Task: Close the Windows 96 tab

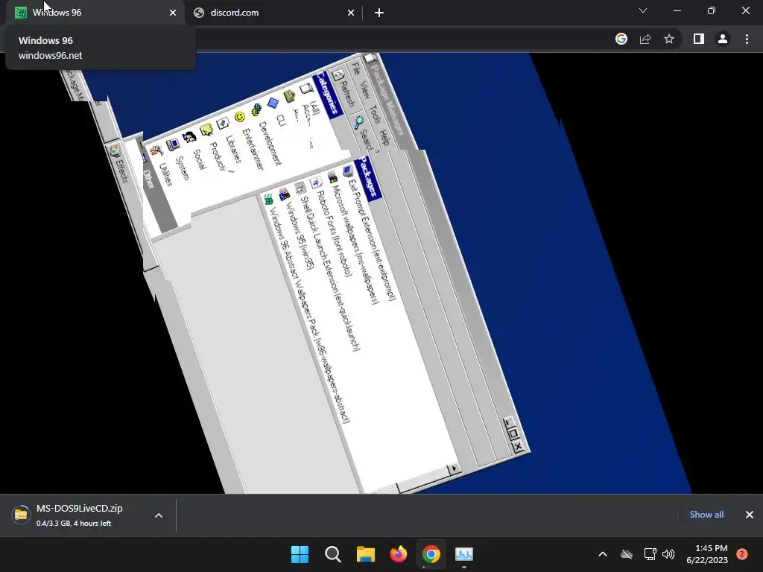Action: point(173,13)
